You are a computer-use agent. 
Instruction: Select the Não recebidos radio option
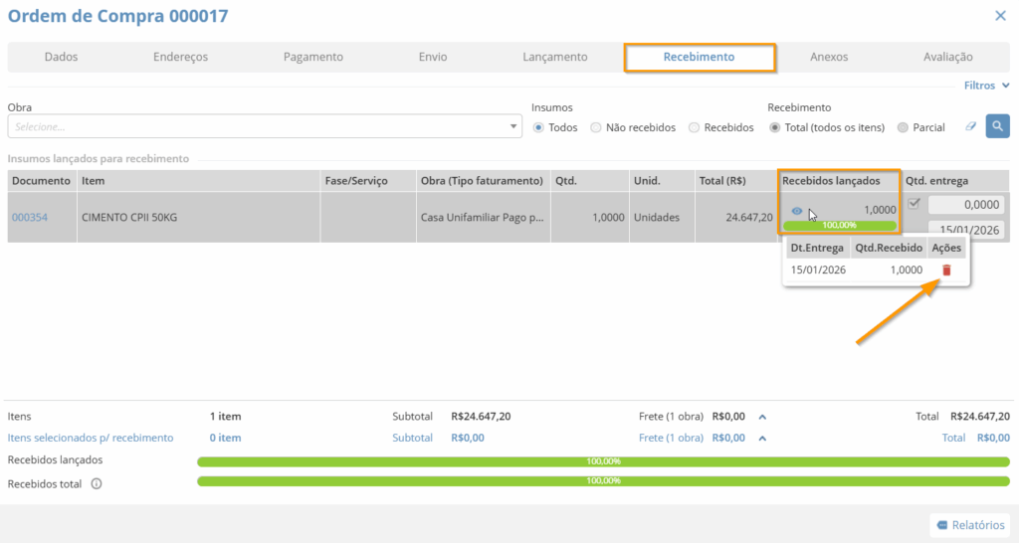596,127
